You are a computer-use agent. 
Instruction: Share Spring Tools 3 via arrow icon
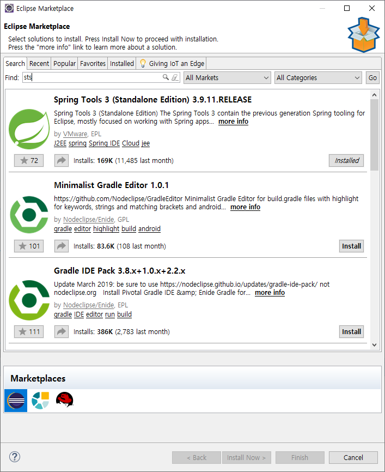pos(62,160)
